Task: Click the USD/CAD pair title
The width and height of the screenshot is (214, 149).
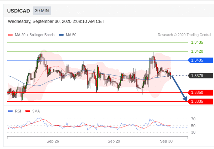Action: (x=19, y=11)
